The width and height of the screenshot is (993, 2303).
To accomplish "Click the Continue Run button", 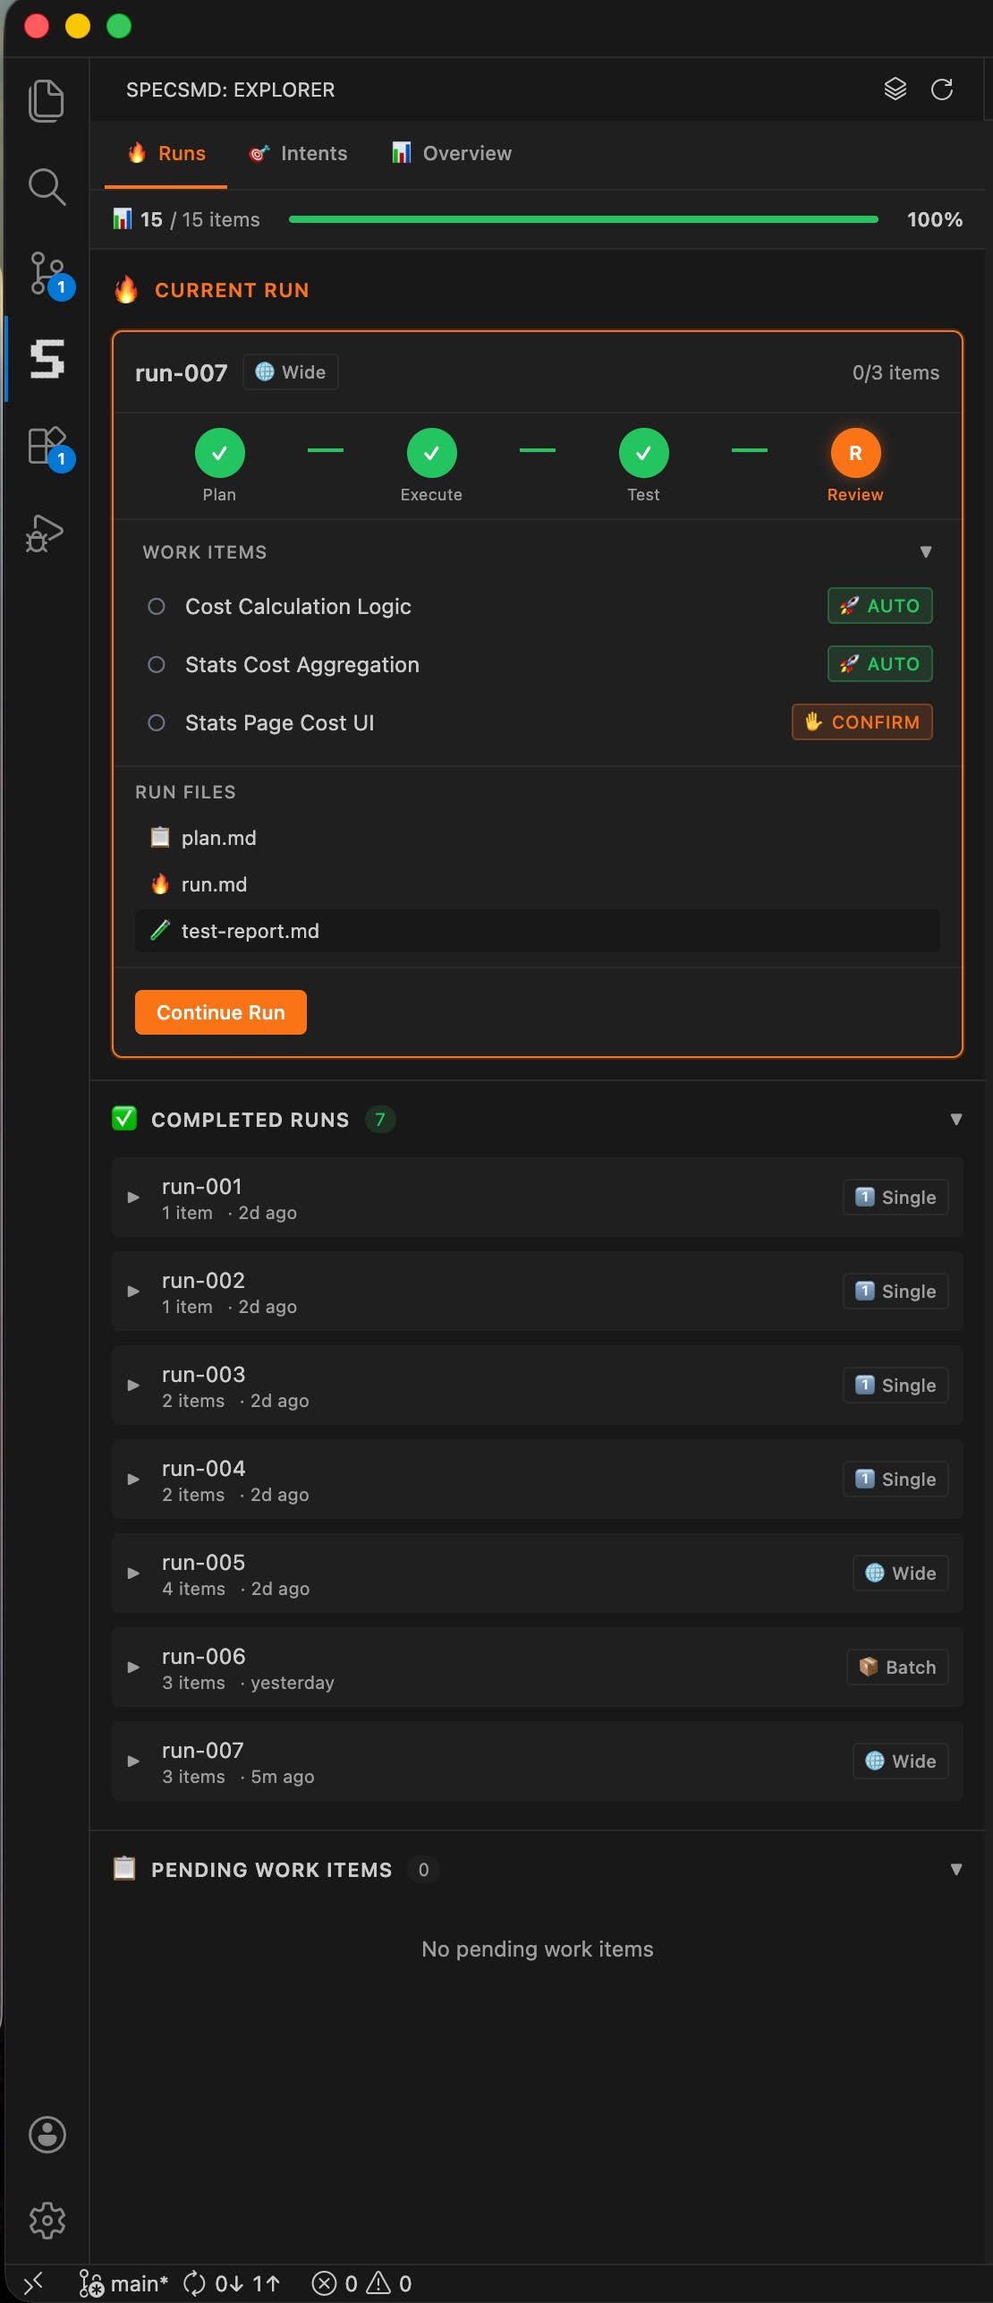I will coord(221,1012).
